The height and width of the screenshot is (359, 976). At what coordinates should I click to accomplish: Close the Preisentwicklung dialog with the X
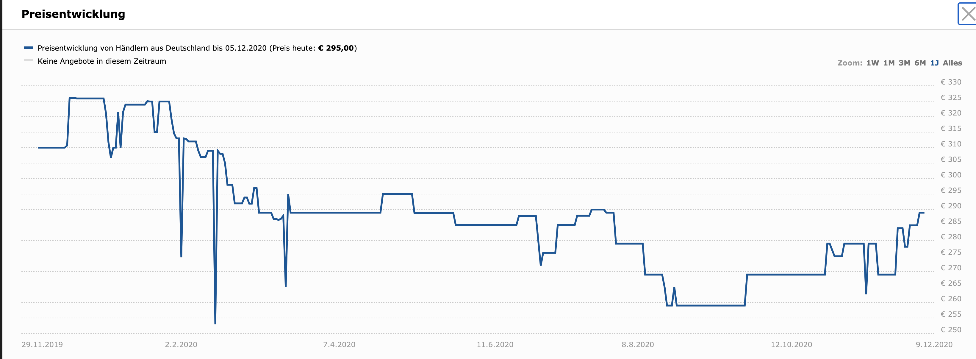(967, 14)
